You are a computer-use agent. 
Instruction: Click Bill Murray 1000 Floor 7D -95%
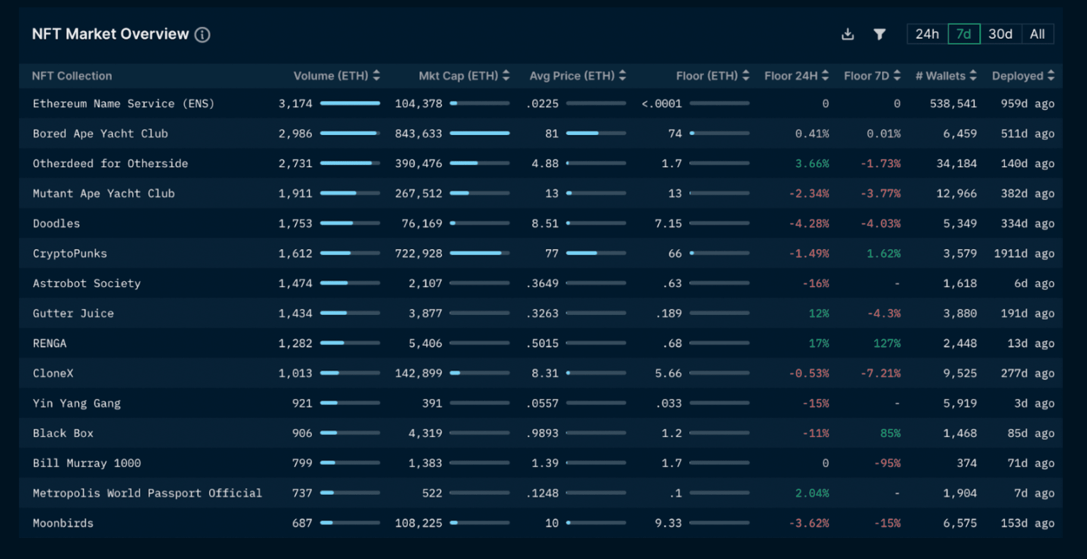(887, 463)
